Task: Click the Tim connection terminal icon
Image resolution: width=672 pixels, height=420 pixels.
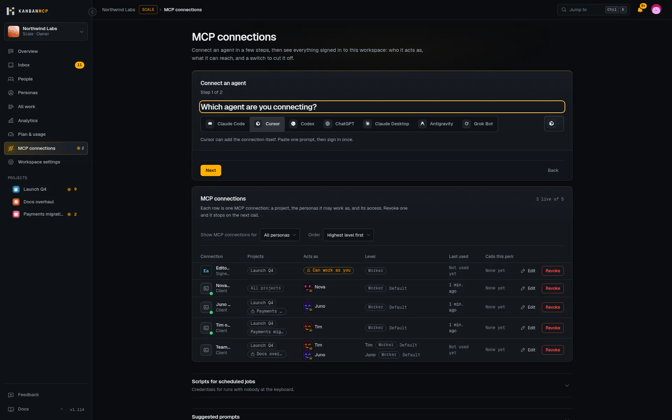Action: click(206, 328)
